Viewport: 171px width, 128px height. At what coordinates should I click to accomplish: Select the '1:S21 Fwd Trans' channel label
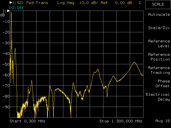(30, 3)
